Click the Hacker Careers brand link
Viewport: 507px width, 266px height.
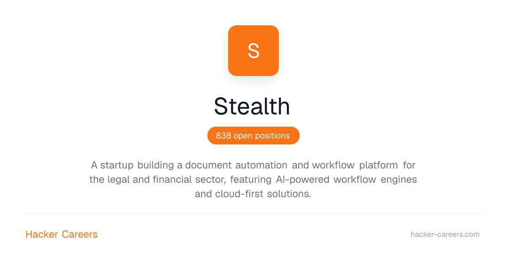62,234
